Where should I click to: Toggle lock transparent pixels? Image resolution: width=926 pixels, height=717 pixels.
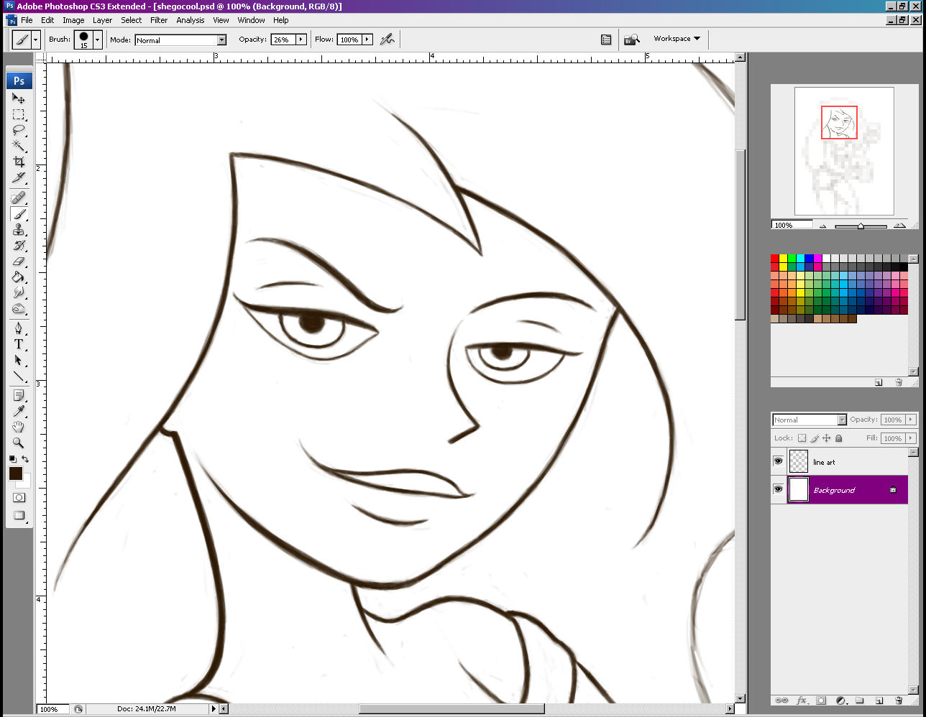coord(802,438)
